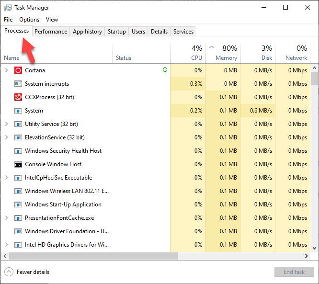The image size is (319, 284).
Task: Click the Task Manager title bar icon
Action: [x=8, y=8]
